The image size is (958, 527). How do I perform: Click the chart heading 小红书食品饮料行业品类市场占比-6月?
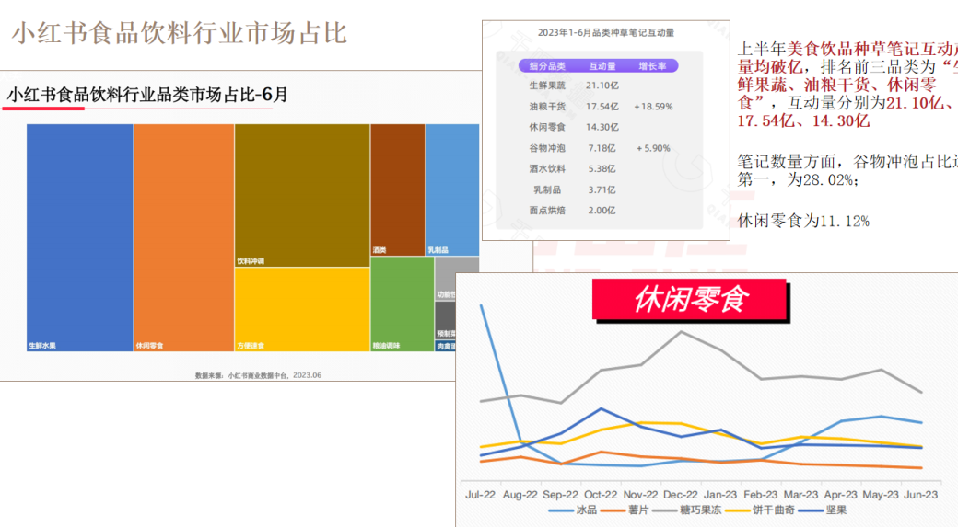point(147,95)
